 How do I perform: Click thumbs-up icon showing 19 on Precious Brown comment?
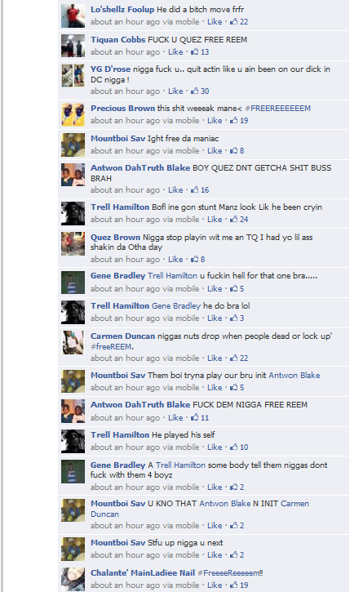point(234,120)
